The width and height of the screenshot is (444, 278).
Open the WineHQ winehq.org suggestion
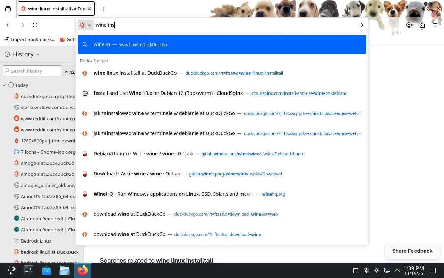tap(222, 194)
